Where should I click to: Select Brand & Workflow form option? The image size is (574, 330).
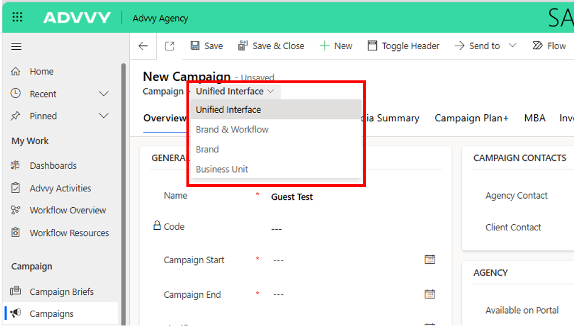[x=232, y=130]
